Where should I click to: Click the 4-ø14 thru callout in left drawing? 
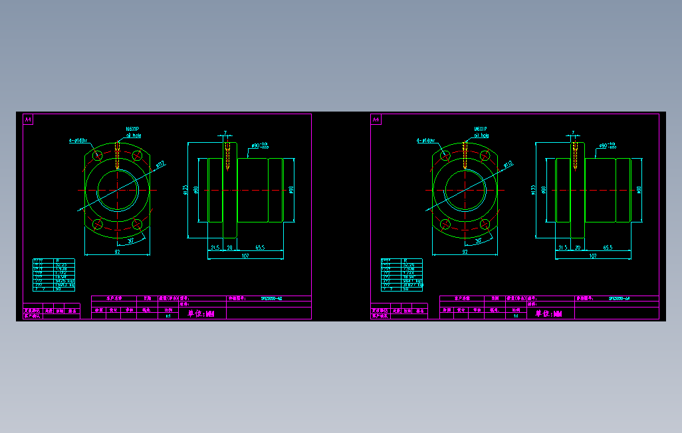tap(78, 140)
